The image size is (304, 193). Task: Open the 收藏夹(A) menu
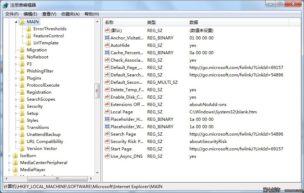[70, 14]
